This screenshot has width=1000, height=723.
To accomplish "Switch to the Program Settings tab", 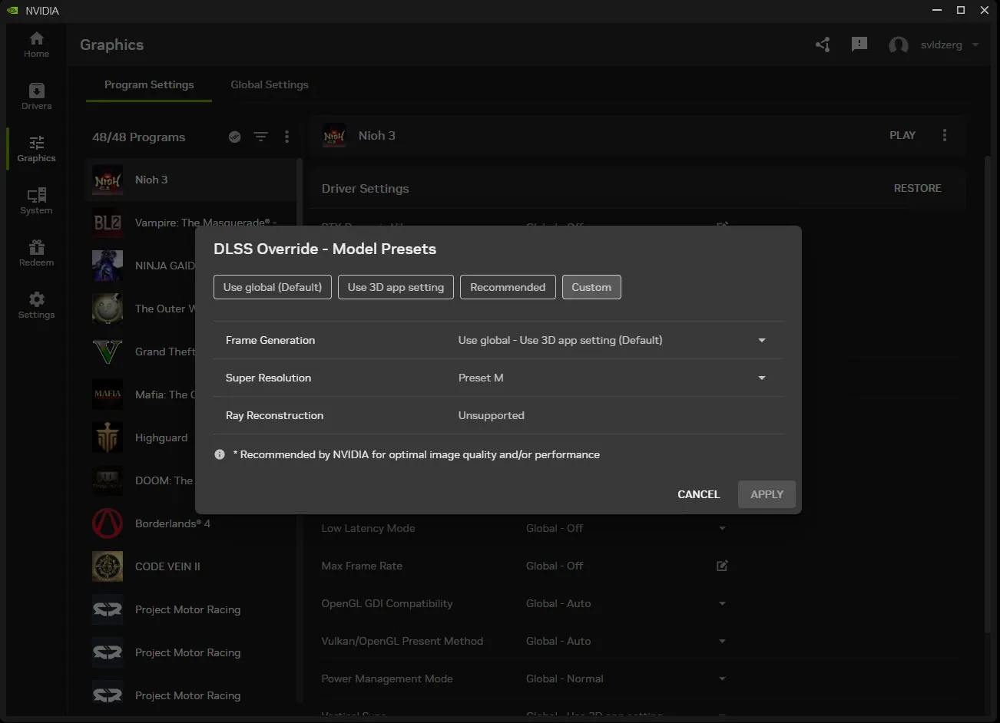I will pyautogui.click(x=149, y=84).
